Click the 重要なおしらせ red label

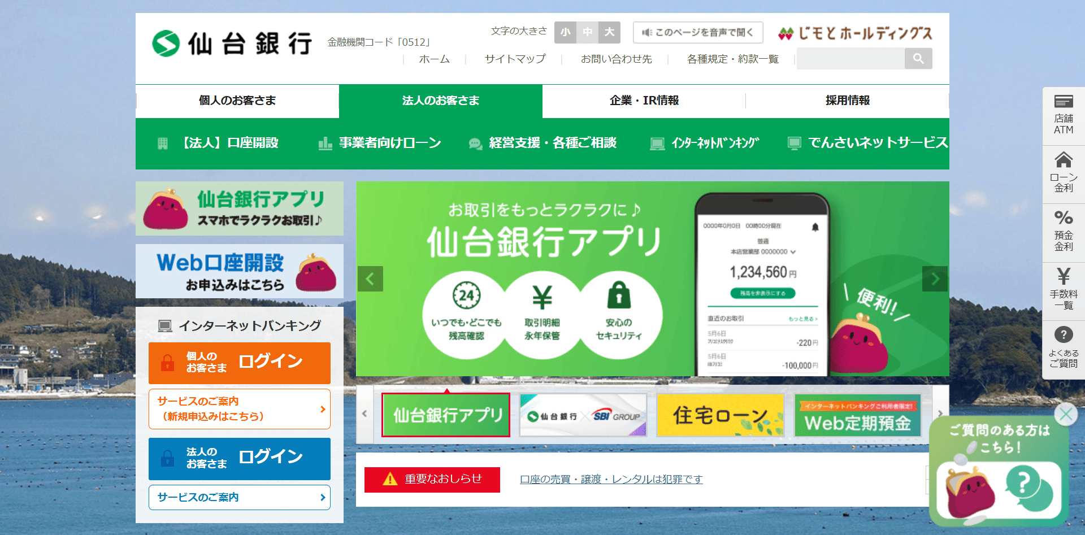[x=432, y=480]
